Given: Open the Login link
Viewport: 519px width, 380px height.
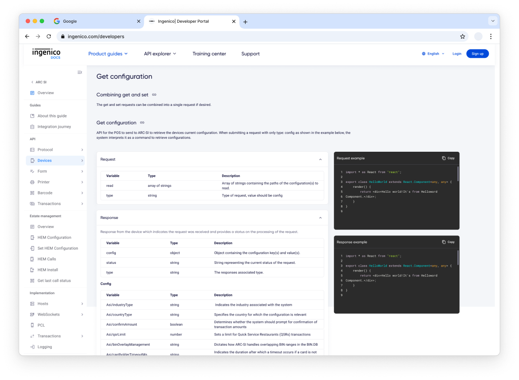Looking at the screenshot, I should [x=457, y=53].
